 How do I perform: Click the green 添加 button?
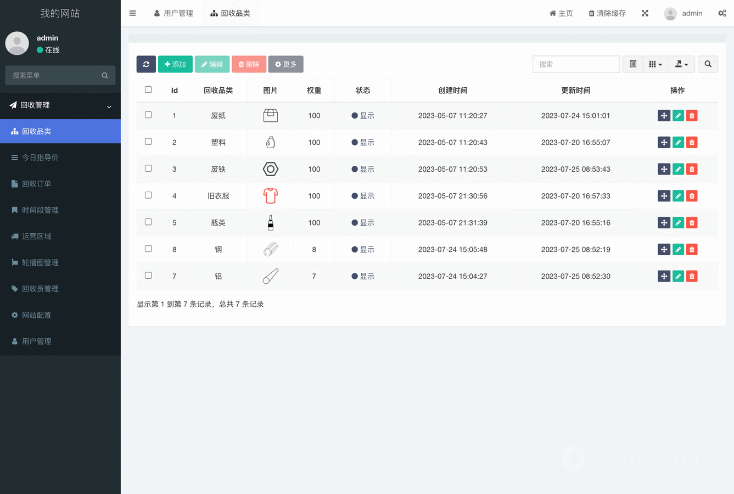175,64
